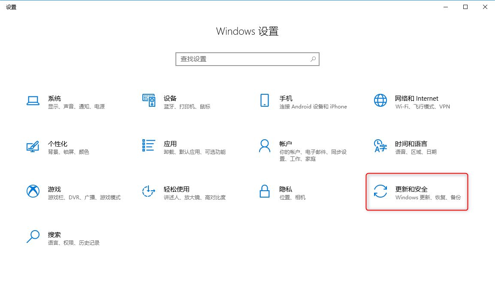
Task: Open 网络和 Internet title
Action: pos(417,99)
